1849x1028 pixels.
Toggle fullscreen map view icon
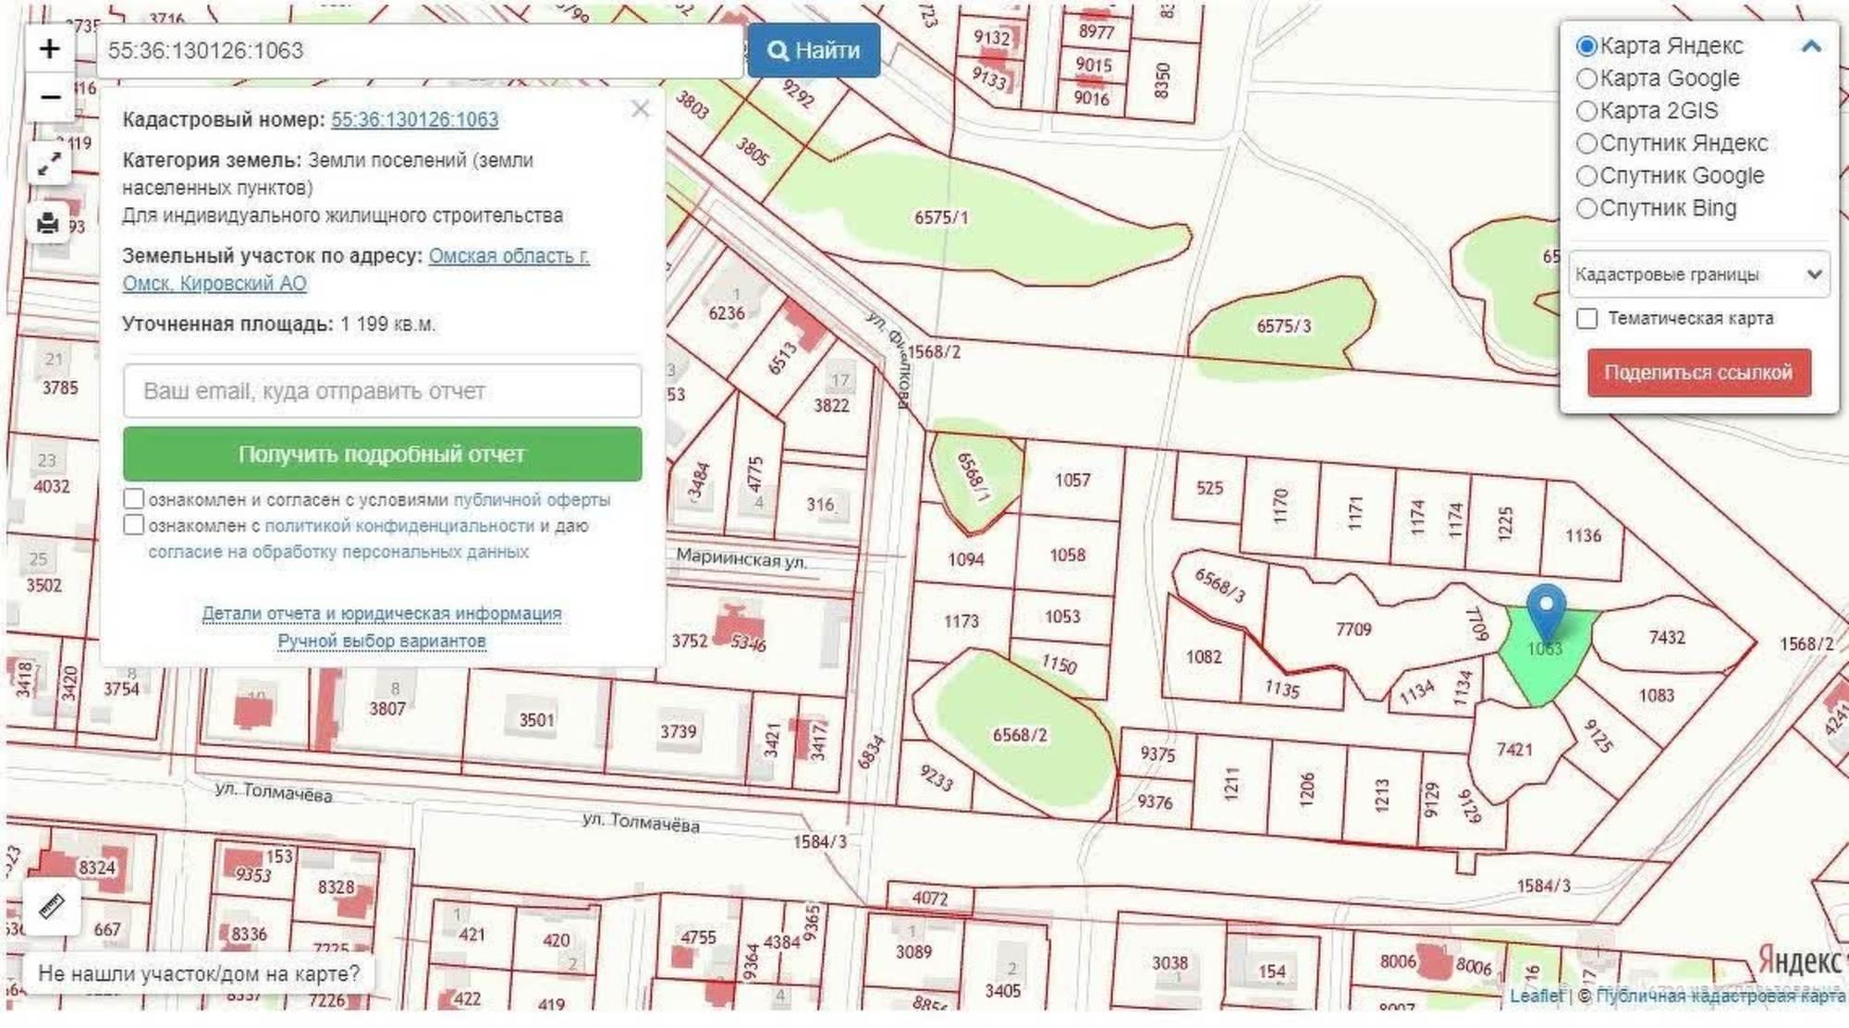[x=49, y=165]
